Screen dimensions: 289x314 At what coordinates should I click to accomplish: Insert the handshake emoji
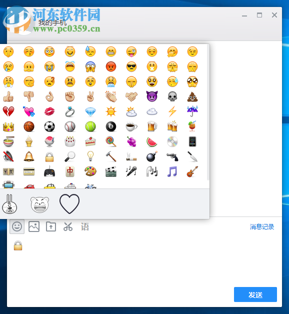click(x=131, y=96)
